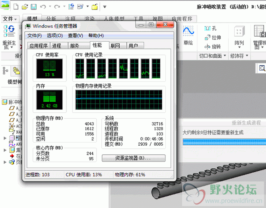Screen dimensions: 266x208
Task: Select the 草绘 sketch tool
Action: (188, 36)
